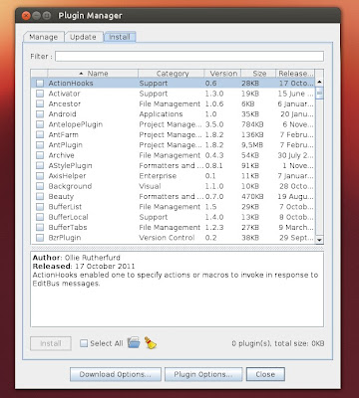Tick the Activator plugin checkbox
The width and height of the screenshot is (359, 398).
tap(40, 94)
